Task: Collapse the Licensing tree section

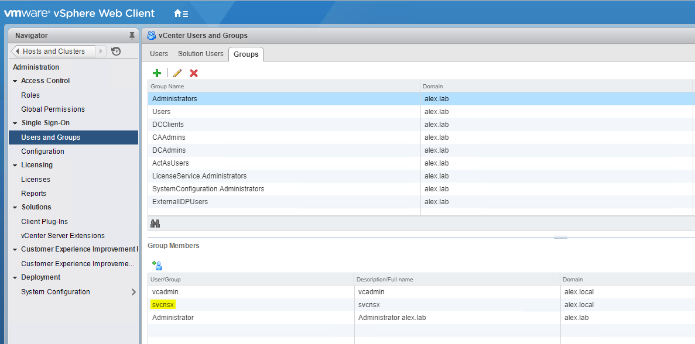Action: pyautogui.click(x=15, y=166)
